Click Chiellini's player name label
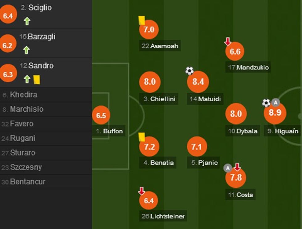This screenshot has width=302, height=229. [159, 99]
